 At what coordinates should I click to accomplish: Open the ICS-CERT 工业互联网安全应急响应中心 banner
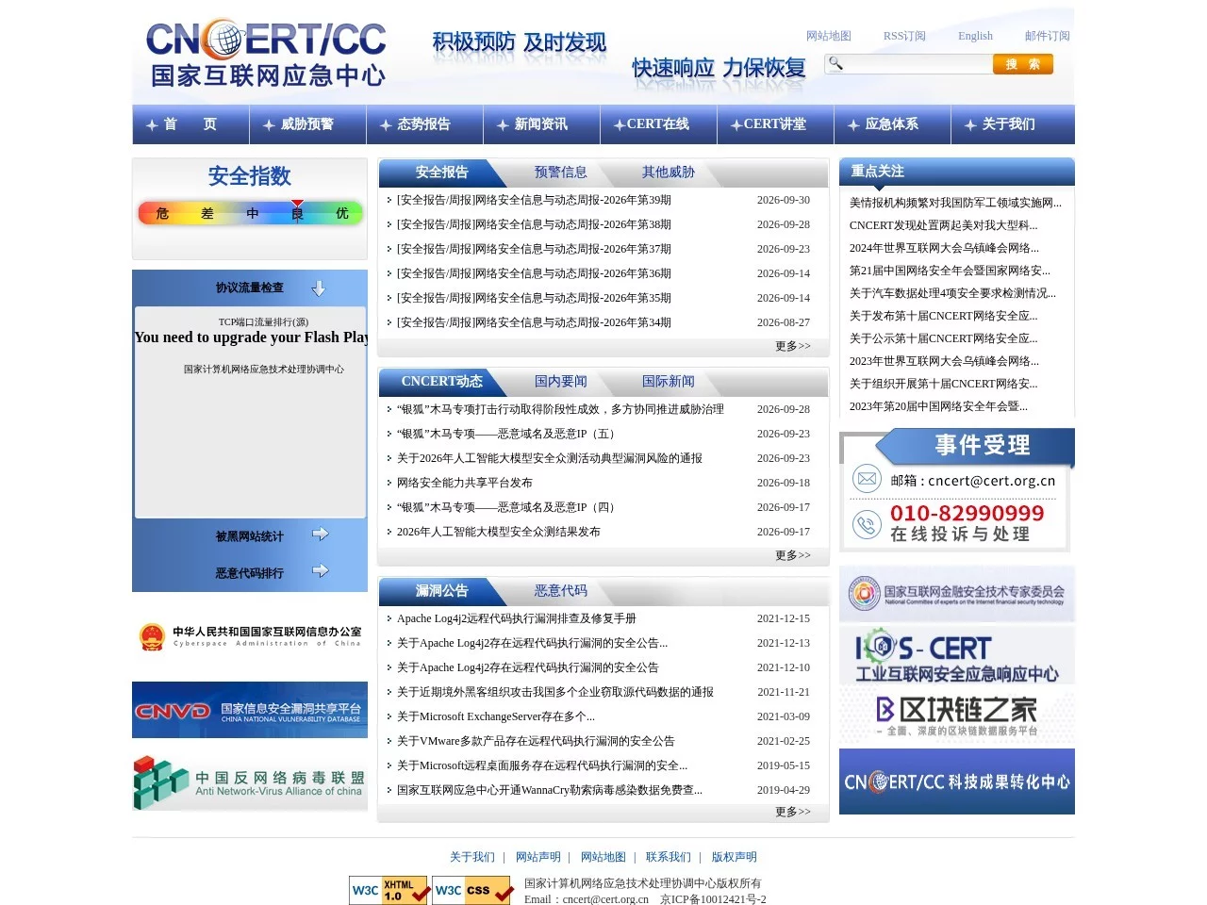[957, 657]
